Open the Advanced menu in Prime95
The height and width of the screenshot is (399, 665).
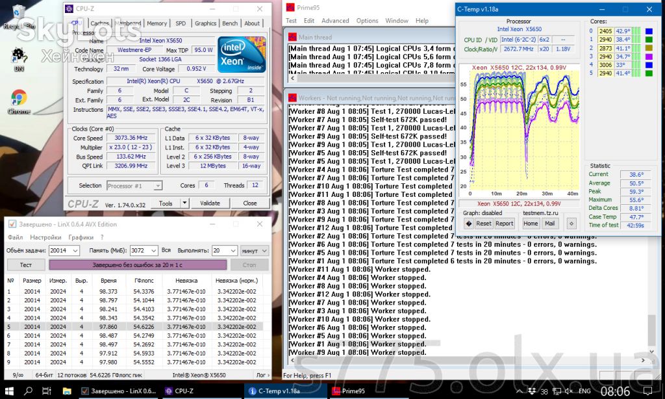(335, 21)
